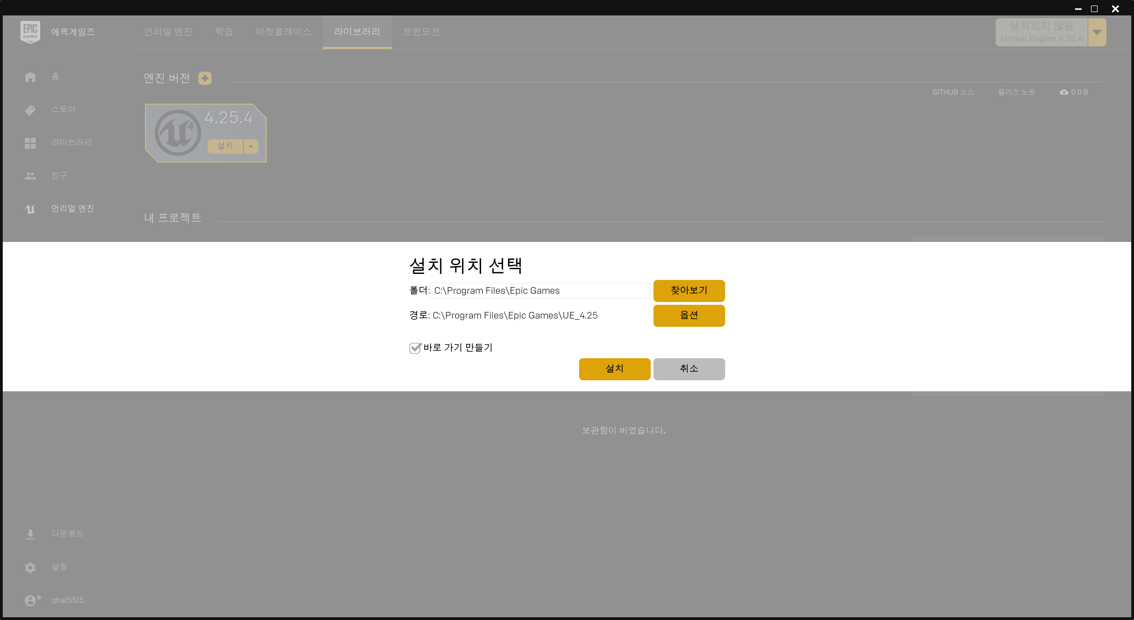Expand dropdown arrow next to 4.25.4 install

[x=251, y=146]
